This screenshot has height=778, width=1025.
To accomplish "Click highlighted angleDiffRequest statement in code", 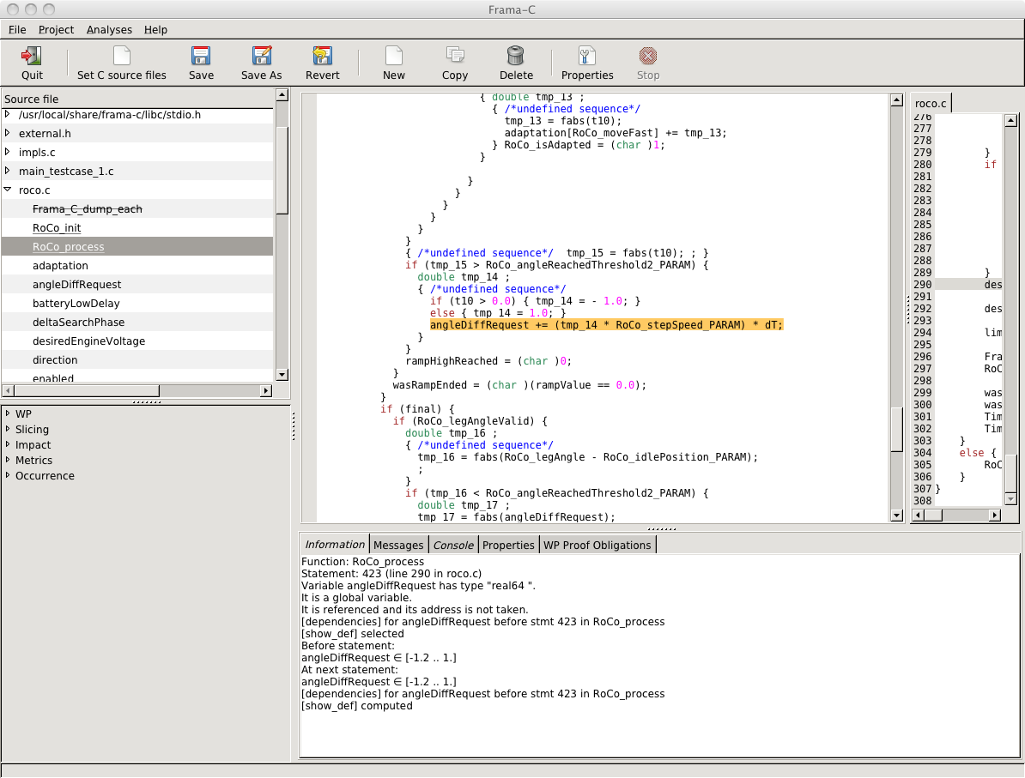I will pyautogui.click(x=606, y=324).
